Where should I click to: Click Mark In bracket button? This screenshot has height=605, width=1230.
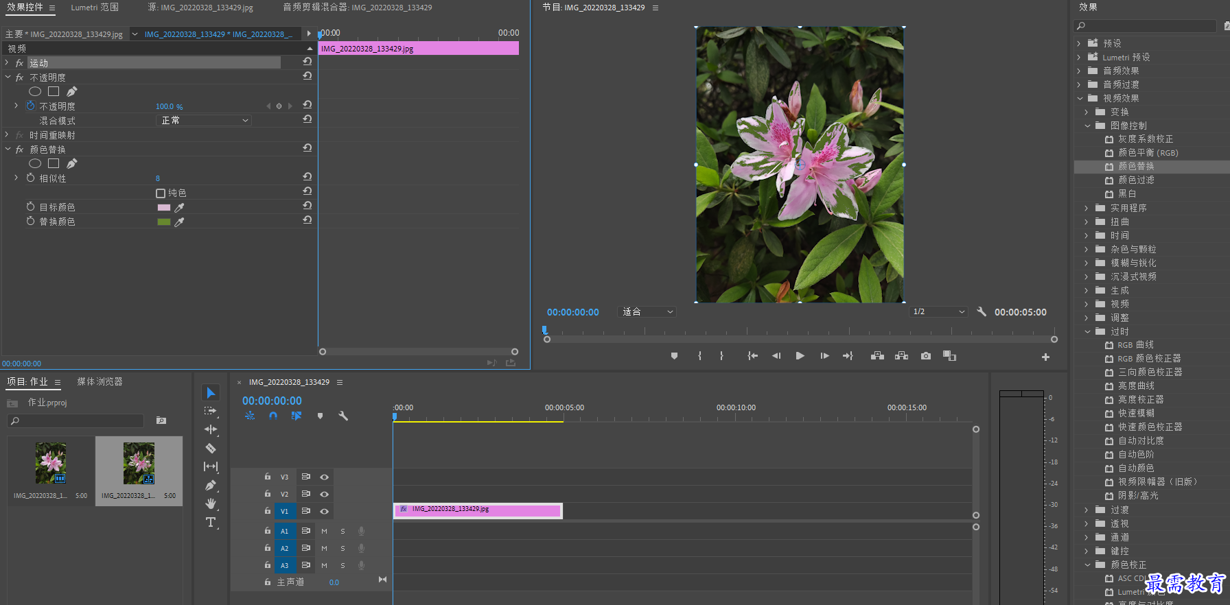(699, 356)
